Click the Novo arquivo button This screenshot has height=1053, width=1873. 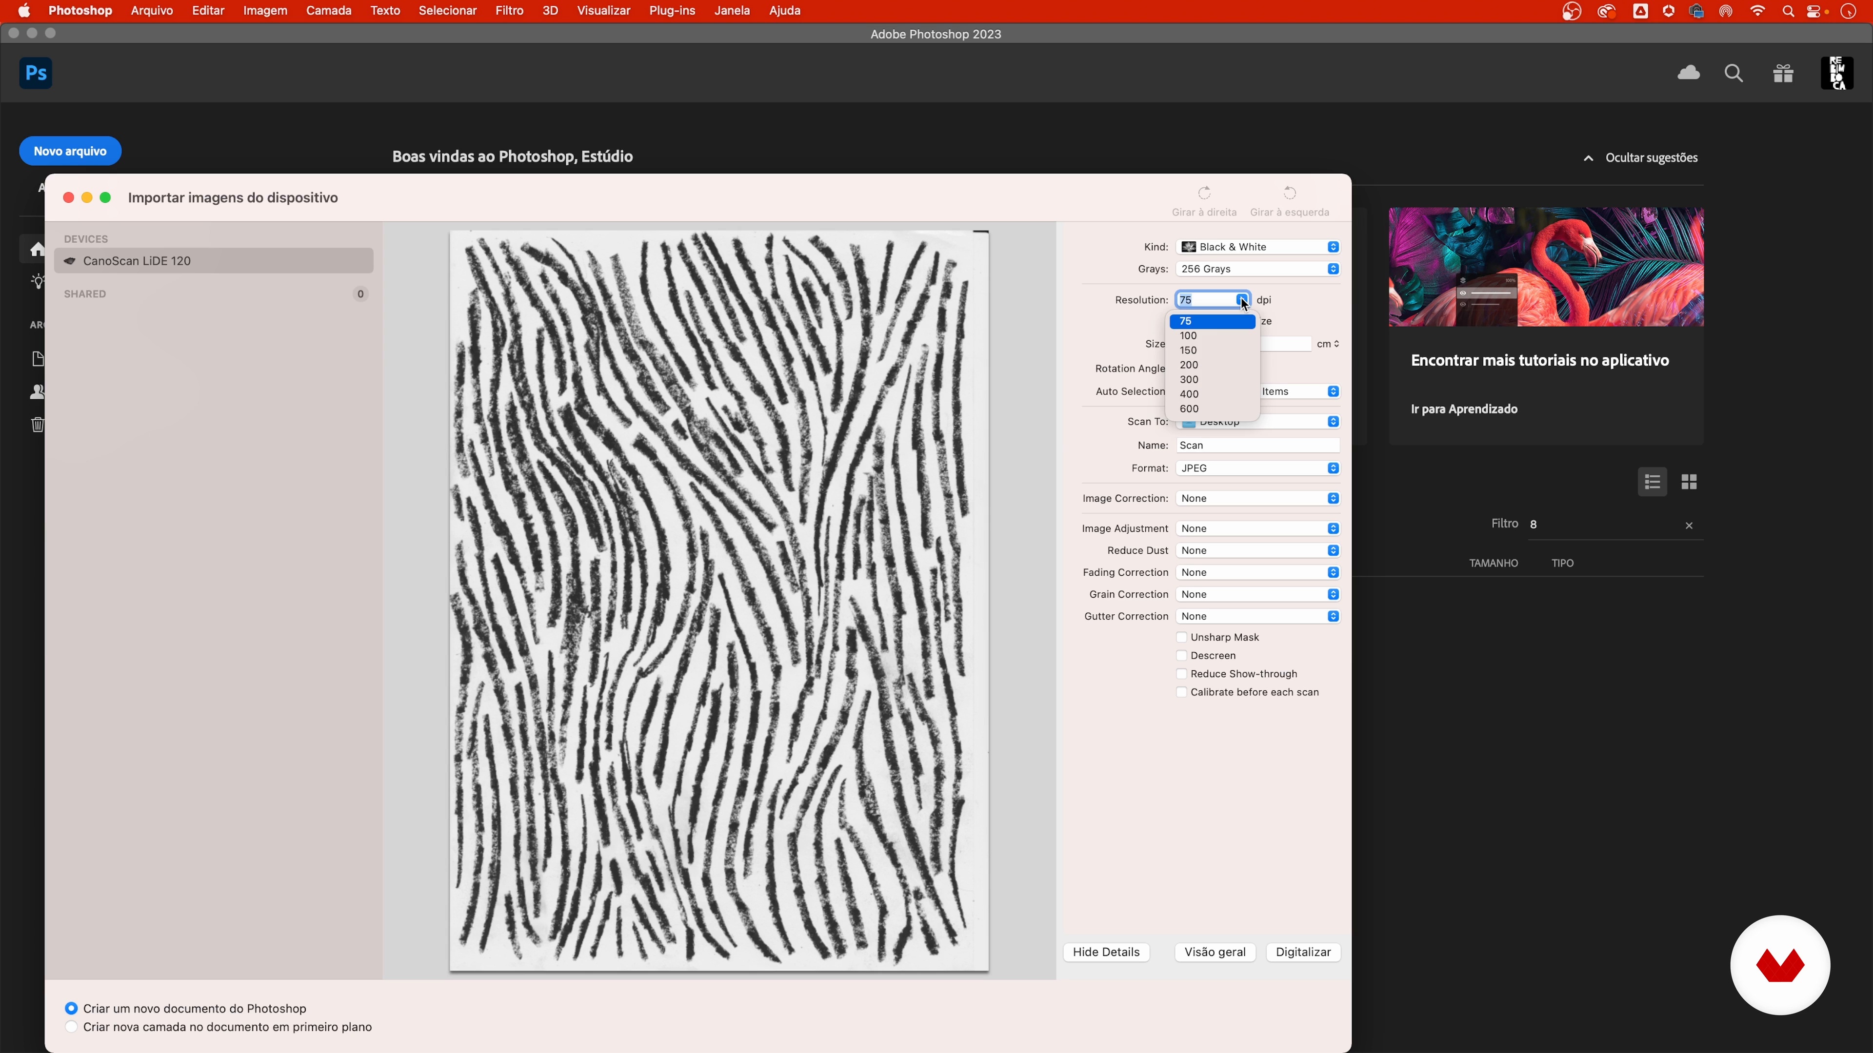[70, 151]
